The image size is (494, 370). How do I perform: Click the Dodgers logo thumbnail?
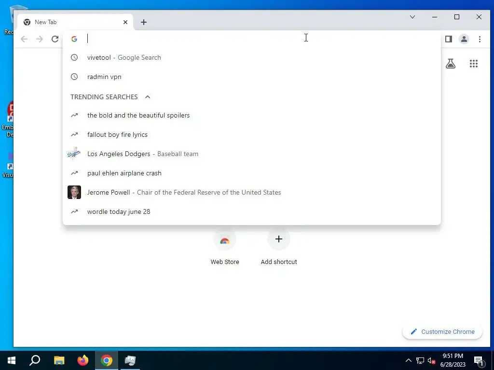point(74,154)
